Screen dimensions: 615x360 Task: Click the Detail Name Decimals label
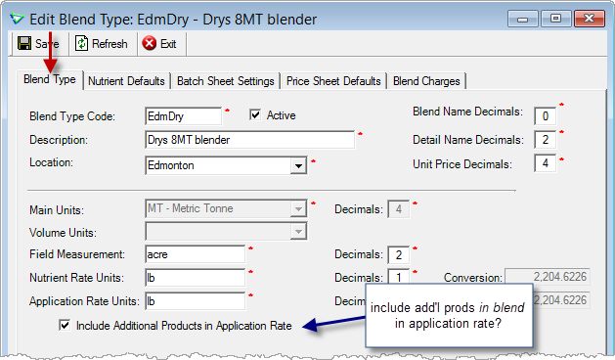tap(468, 140)
